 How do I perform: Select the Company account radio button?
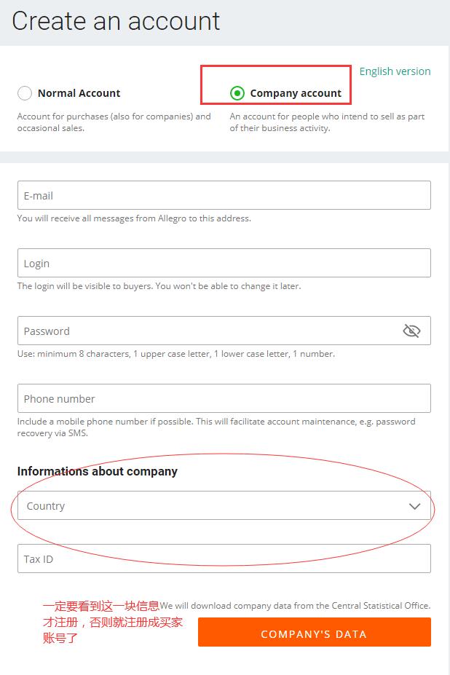tap(237, 93)
